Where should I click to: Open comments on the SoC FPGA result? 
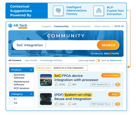click(x=70, y=84)
